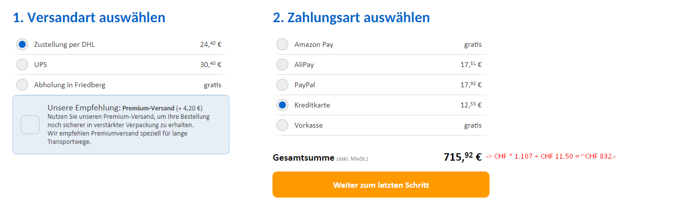Select the AliPay payment radio button

282,65
